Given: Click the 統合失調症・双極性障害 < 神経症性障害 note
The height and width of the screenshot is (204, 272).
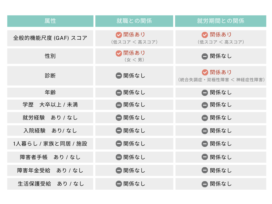Looking at the screenshot, I should 222,80.
